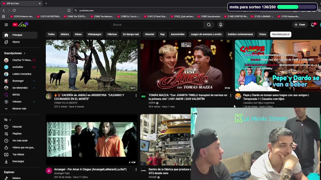Screen dimensions: 321x180
Task: Open options for Arcangel video
Action: (136, 169)
